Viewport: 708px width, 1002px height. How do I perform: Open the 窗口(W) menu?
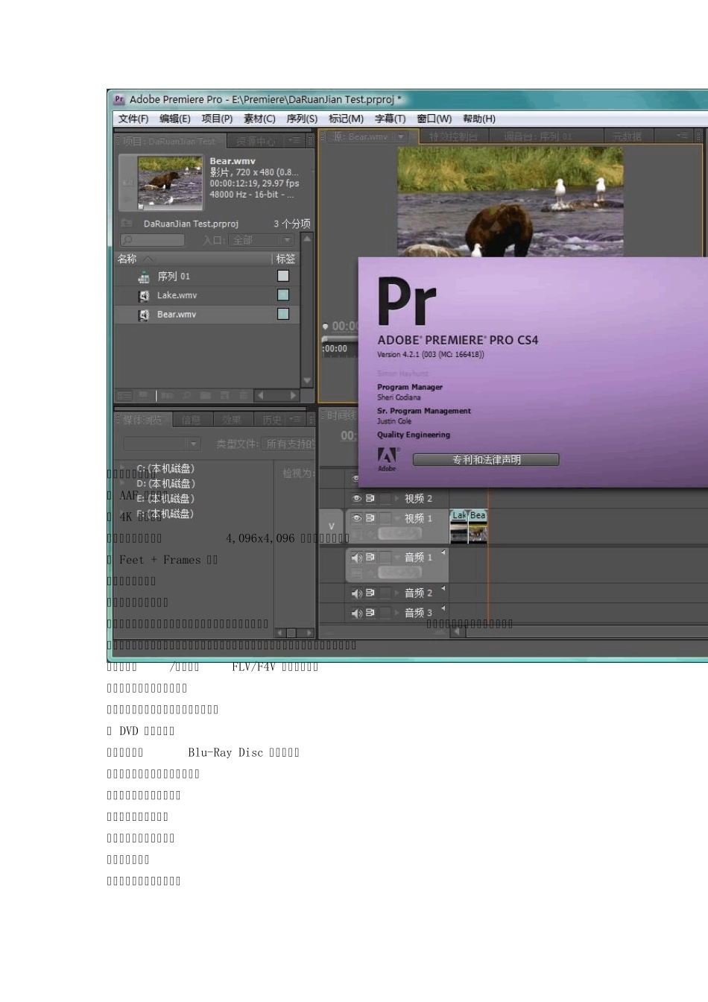(x=434, y=119)
